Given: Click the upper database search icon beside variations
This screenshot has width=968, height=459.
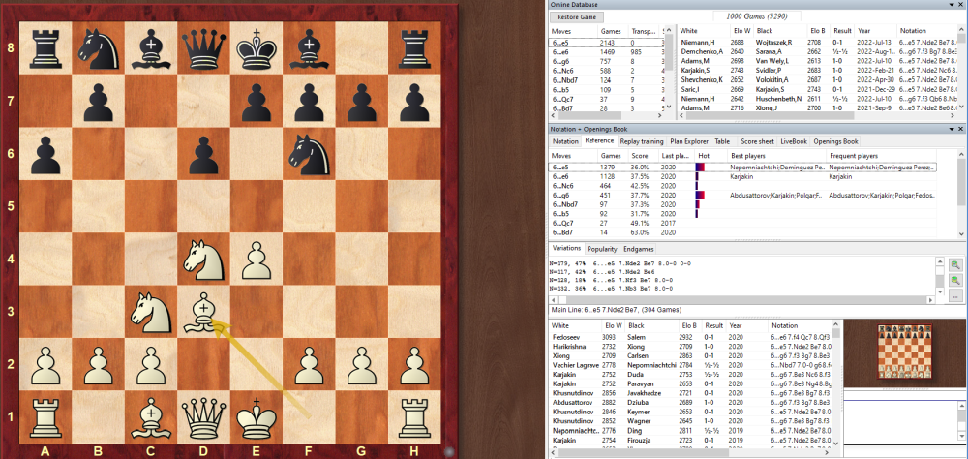Looking at the screenshot, I should pyautogui.click(x=955, y=265).
